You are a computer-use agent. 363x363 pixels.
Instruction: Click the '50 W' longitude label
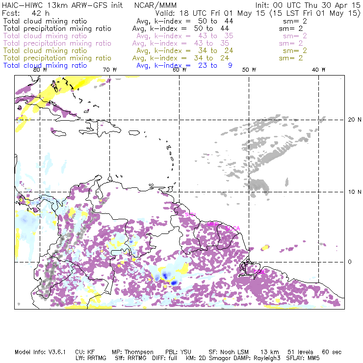(x=249, y=70)
